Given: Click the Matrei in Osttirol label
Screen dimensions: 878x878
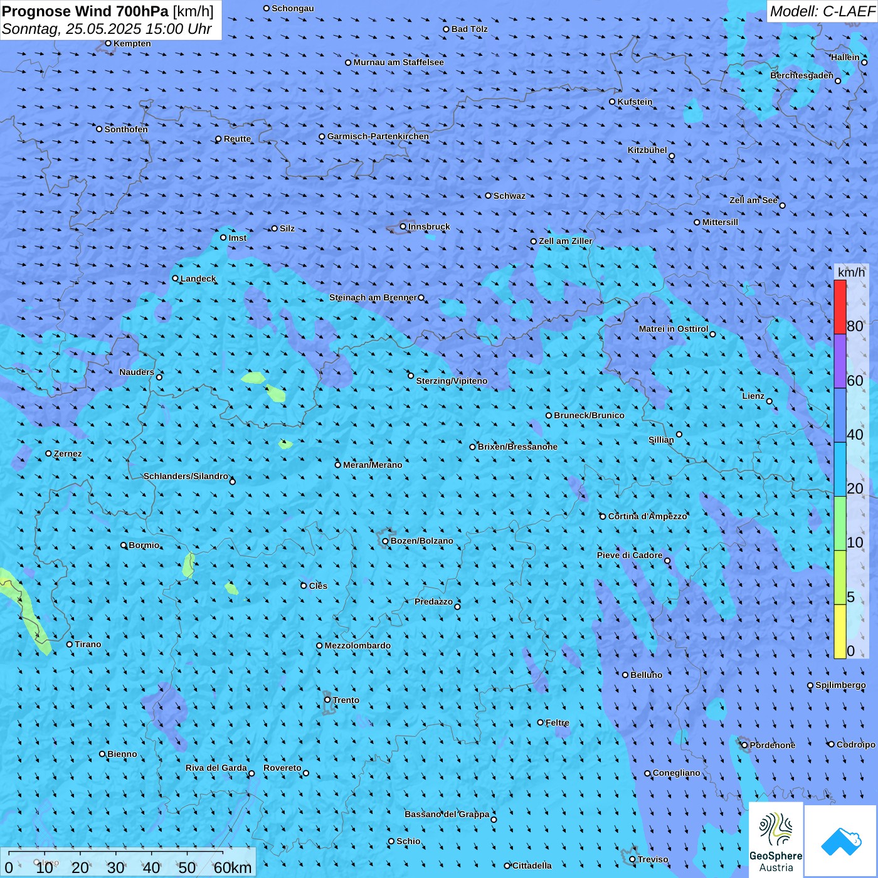Looking at the screenshot, I should pos(674,329).
